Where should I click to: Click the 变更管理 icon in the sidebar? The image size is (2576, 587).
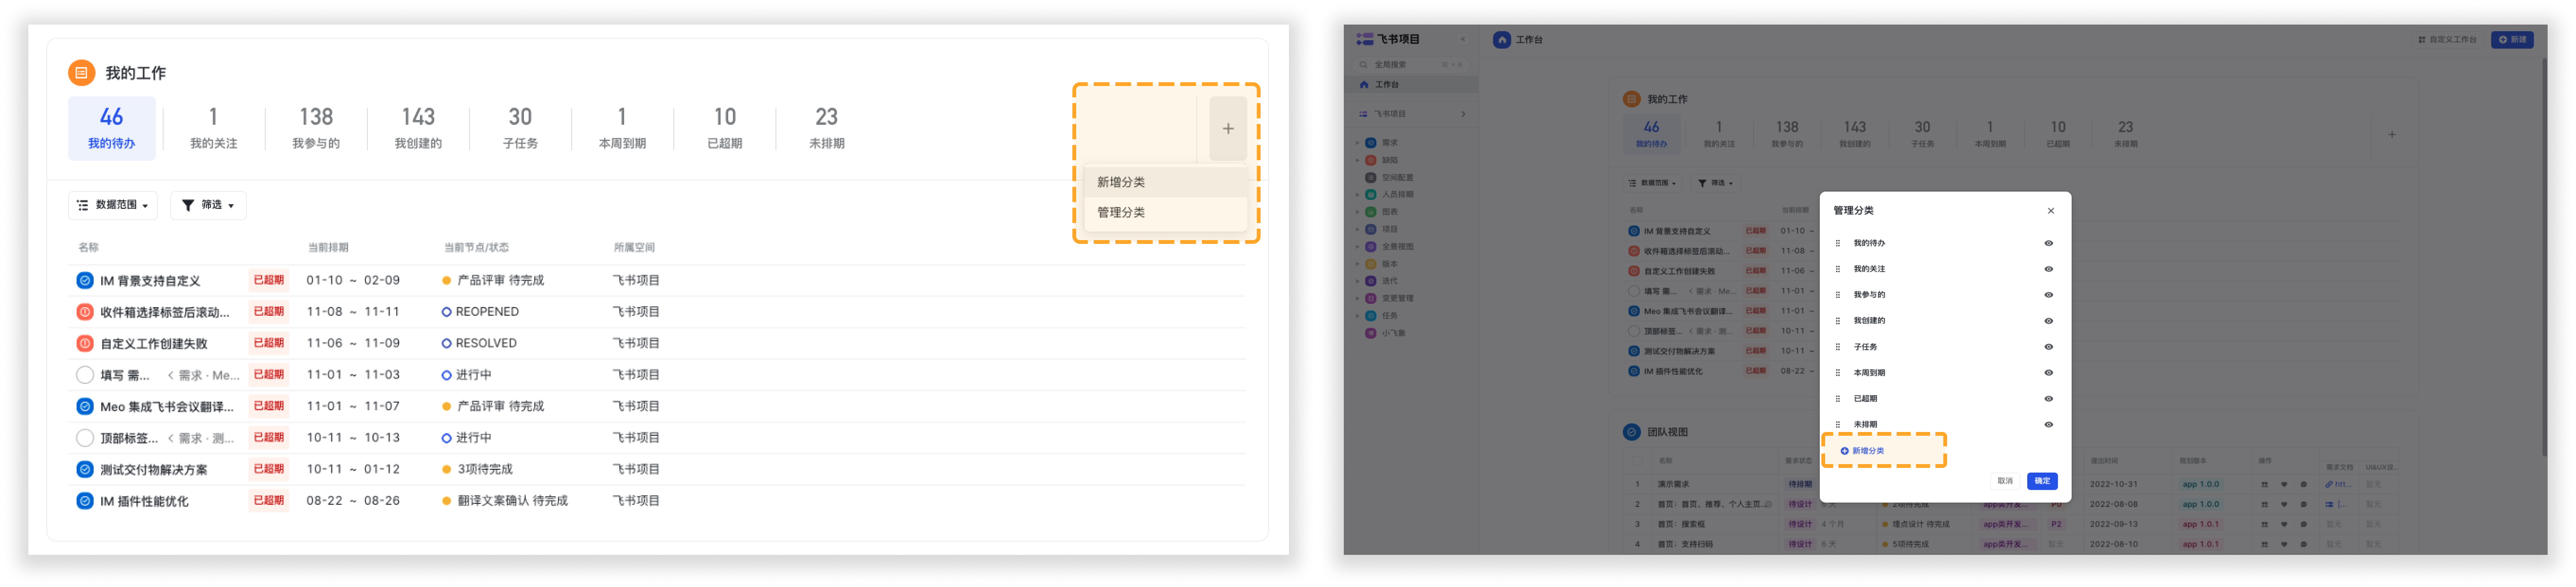[x=1371, y=298]
